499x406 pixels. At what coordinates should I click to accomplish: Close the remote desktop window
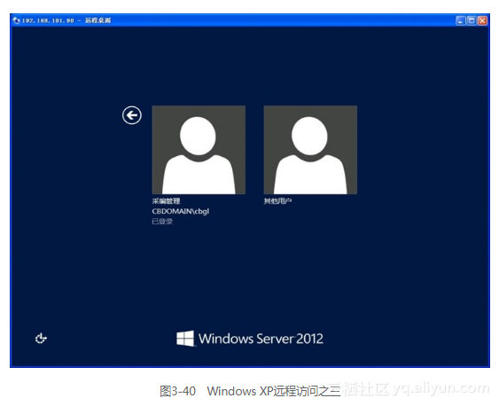coord(482,20)
